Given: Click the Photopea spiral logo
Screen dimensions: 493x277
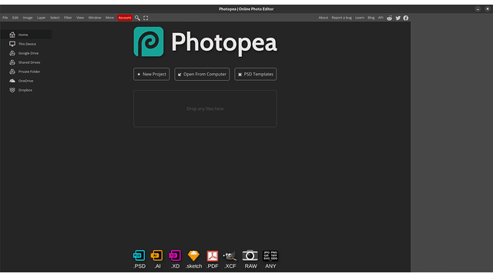Looking at the screenshot, I should click(149, 42).
